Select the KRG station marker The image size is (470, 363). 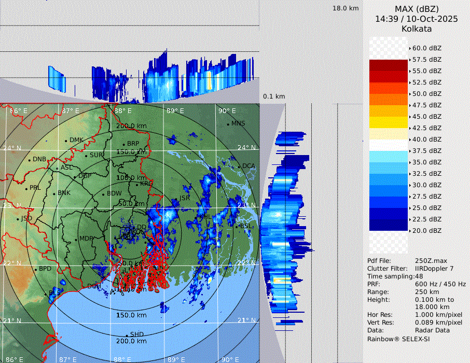[136, 184]
